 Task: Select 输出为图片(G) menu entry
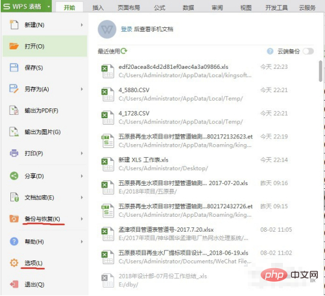click(45, 132)
